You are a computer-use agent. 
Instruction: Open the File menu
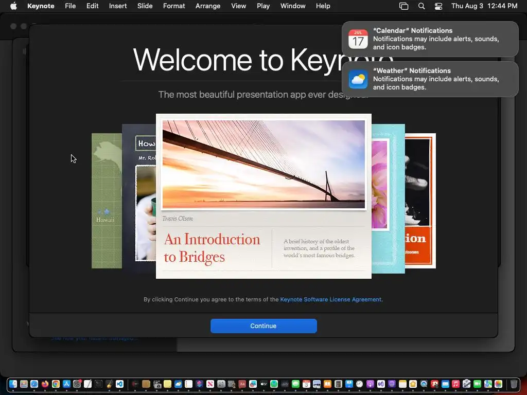(x=70, y=6)
